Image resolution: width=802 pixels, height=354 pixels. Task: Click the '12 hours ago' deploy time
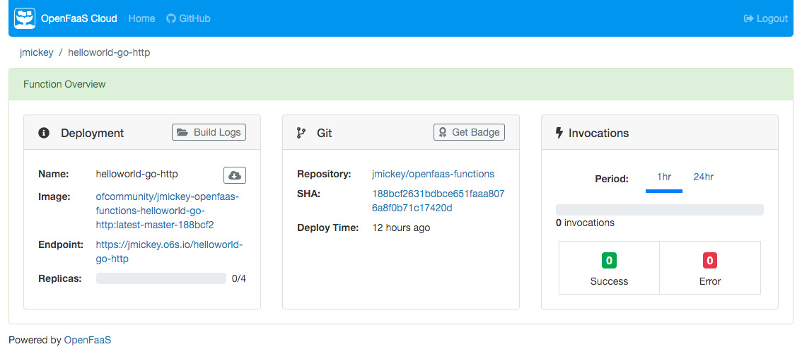[x=401, y=228]
